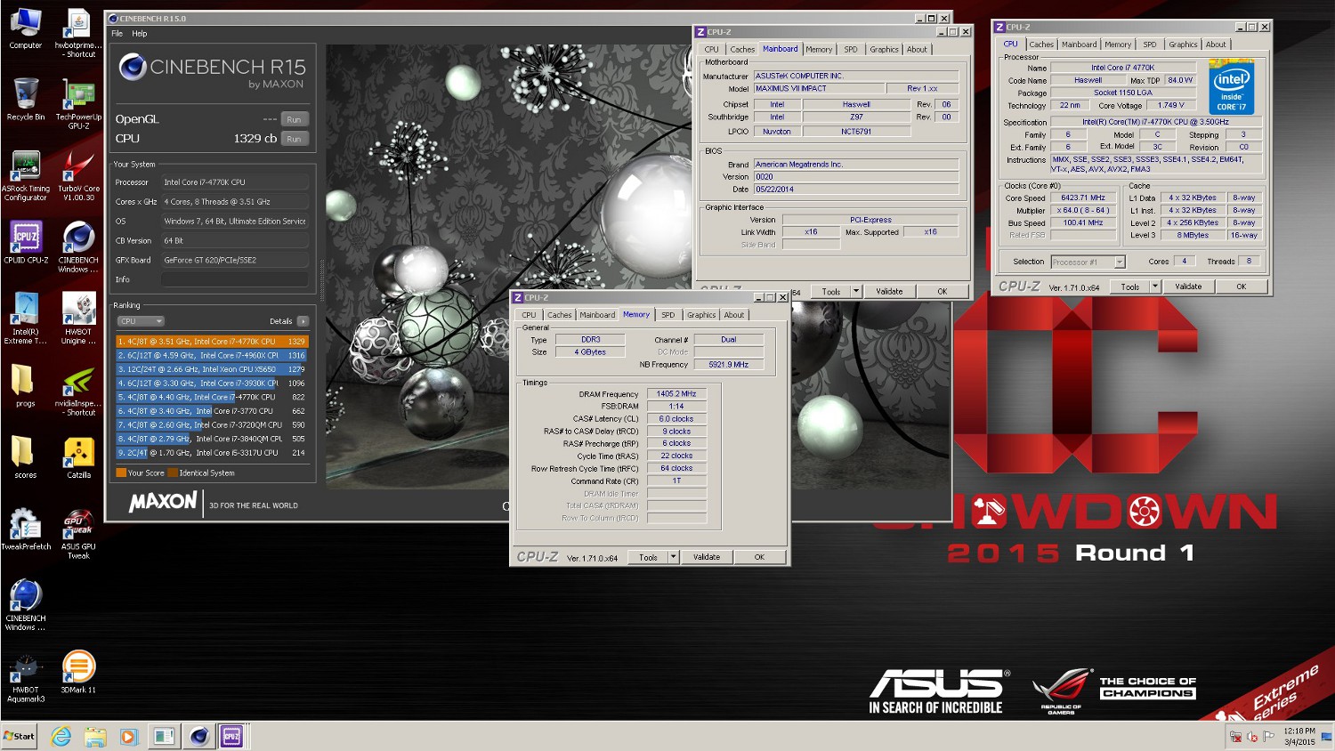This screenshot has width=1335, height=751.
Task: Click the Intel Core i7 badge
Action: [1232, 87]
